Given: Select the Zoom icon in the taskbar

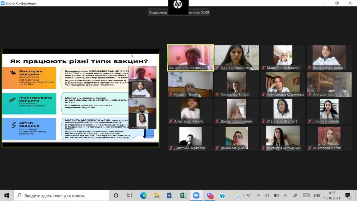Looking at the screenshot, I should [x=197, y=195].
